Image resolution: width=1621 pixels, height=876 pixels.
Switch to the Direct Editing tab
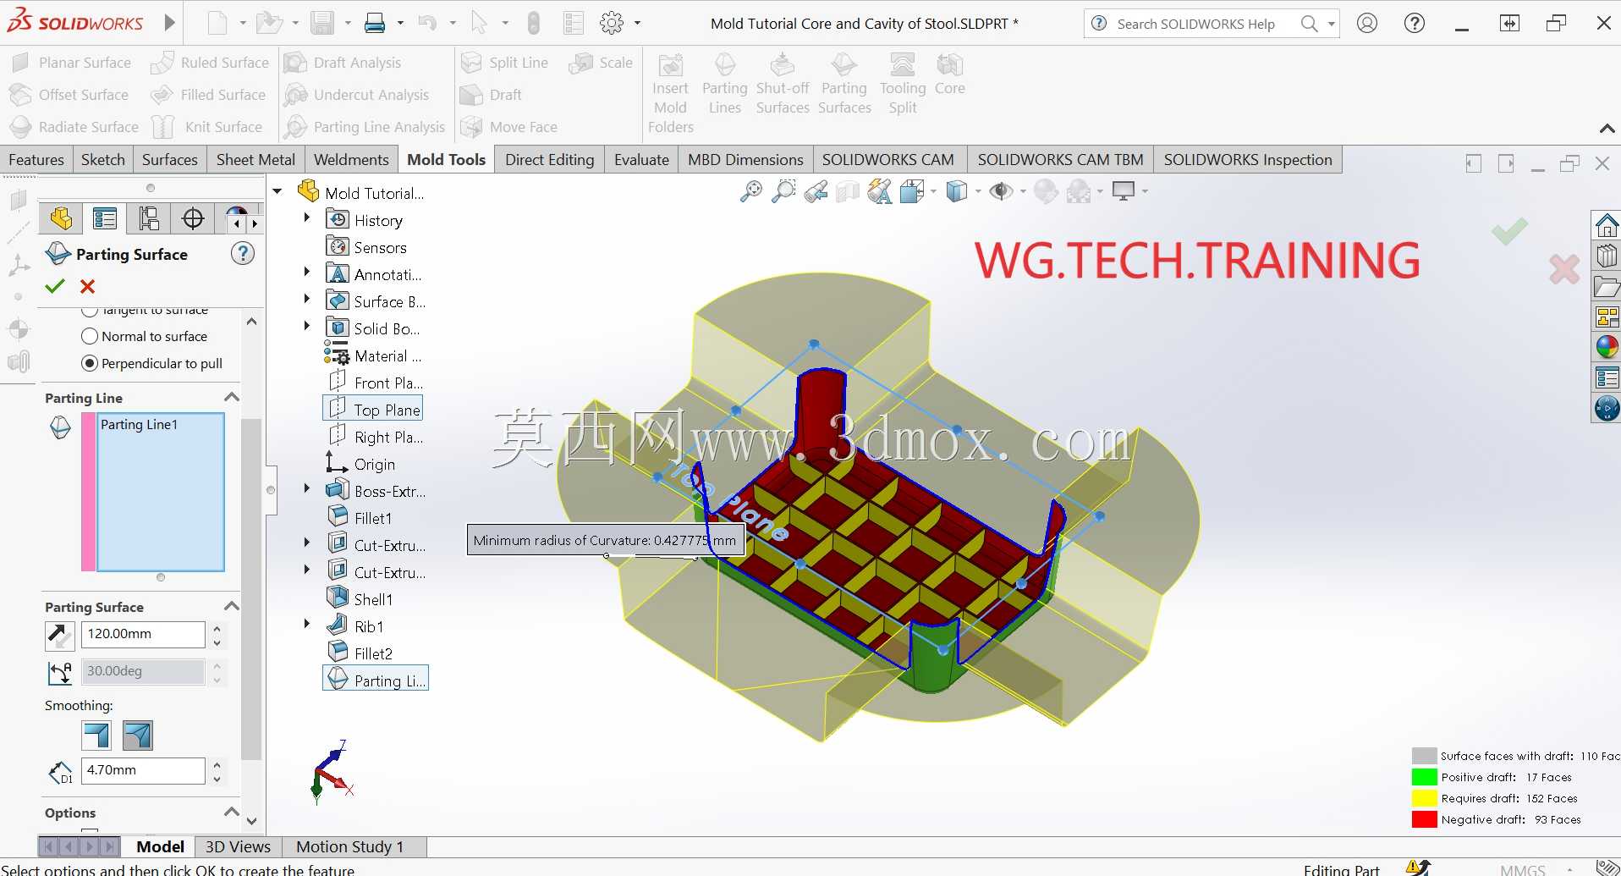tap(550, 160)
